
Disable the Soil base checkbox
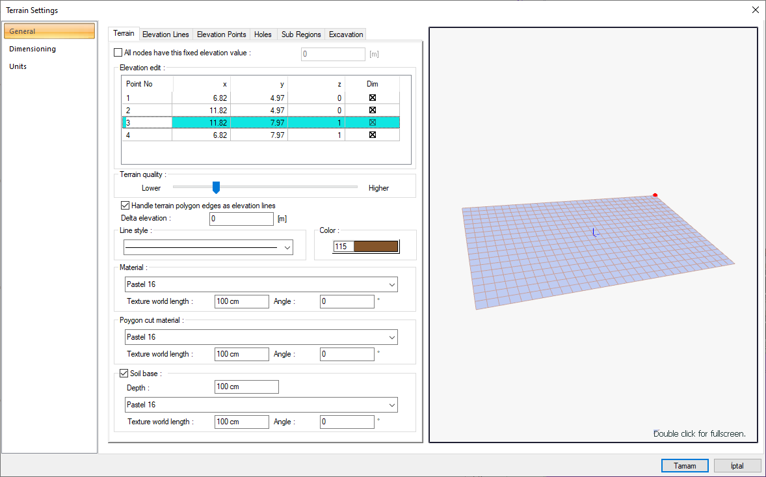124,374
